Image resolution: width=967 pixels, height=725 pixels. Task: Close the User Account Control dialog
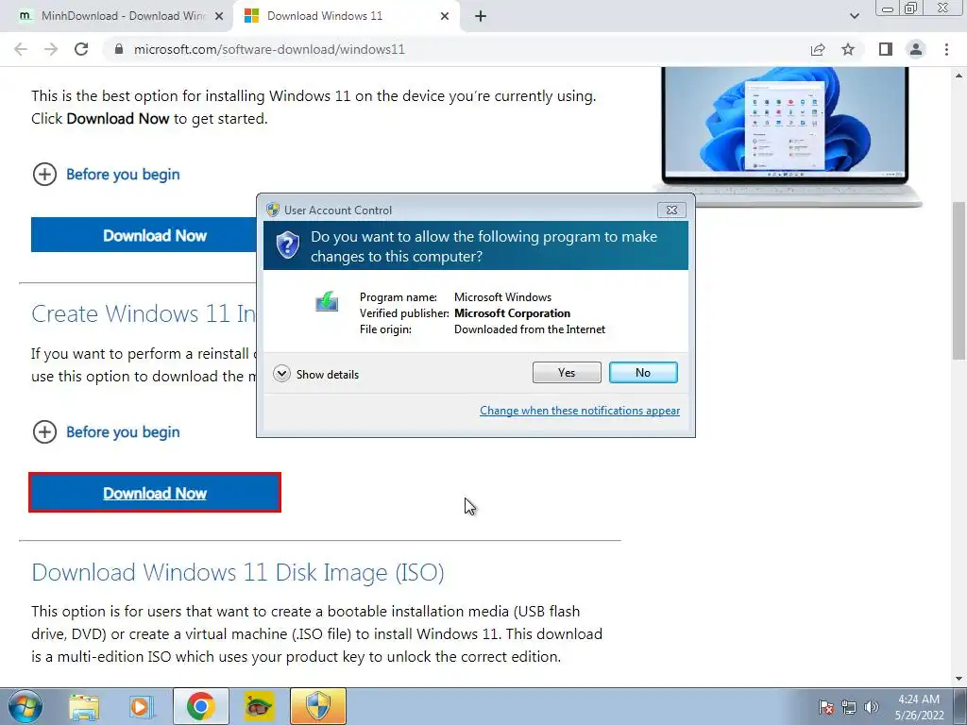[671, 211]
